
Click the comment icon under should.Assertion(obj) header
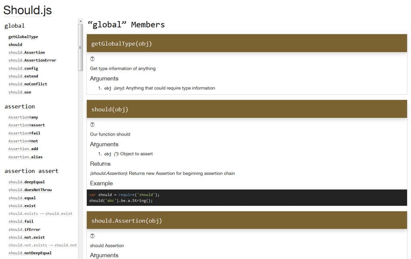[x=92, y=236]
